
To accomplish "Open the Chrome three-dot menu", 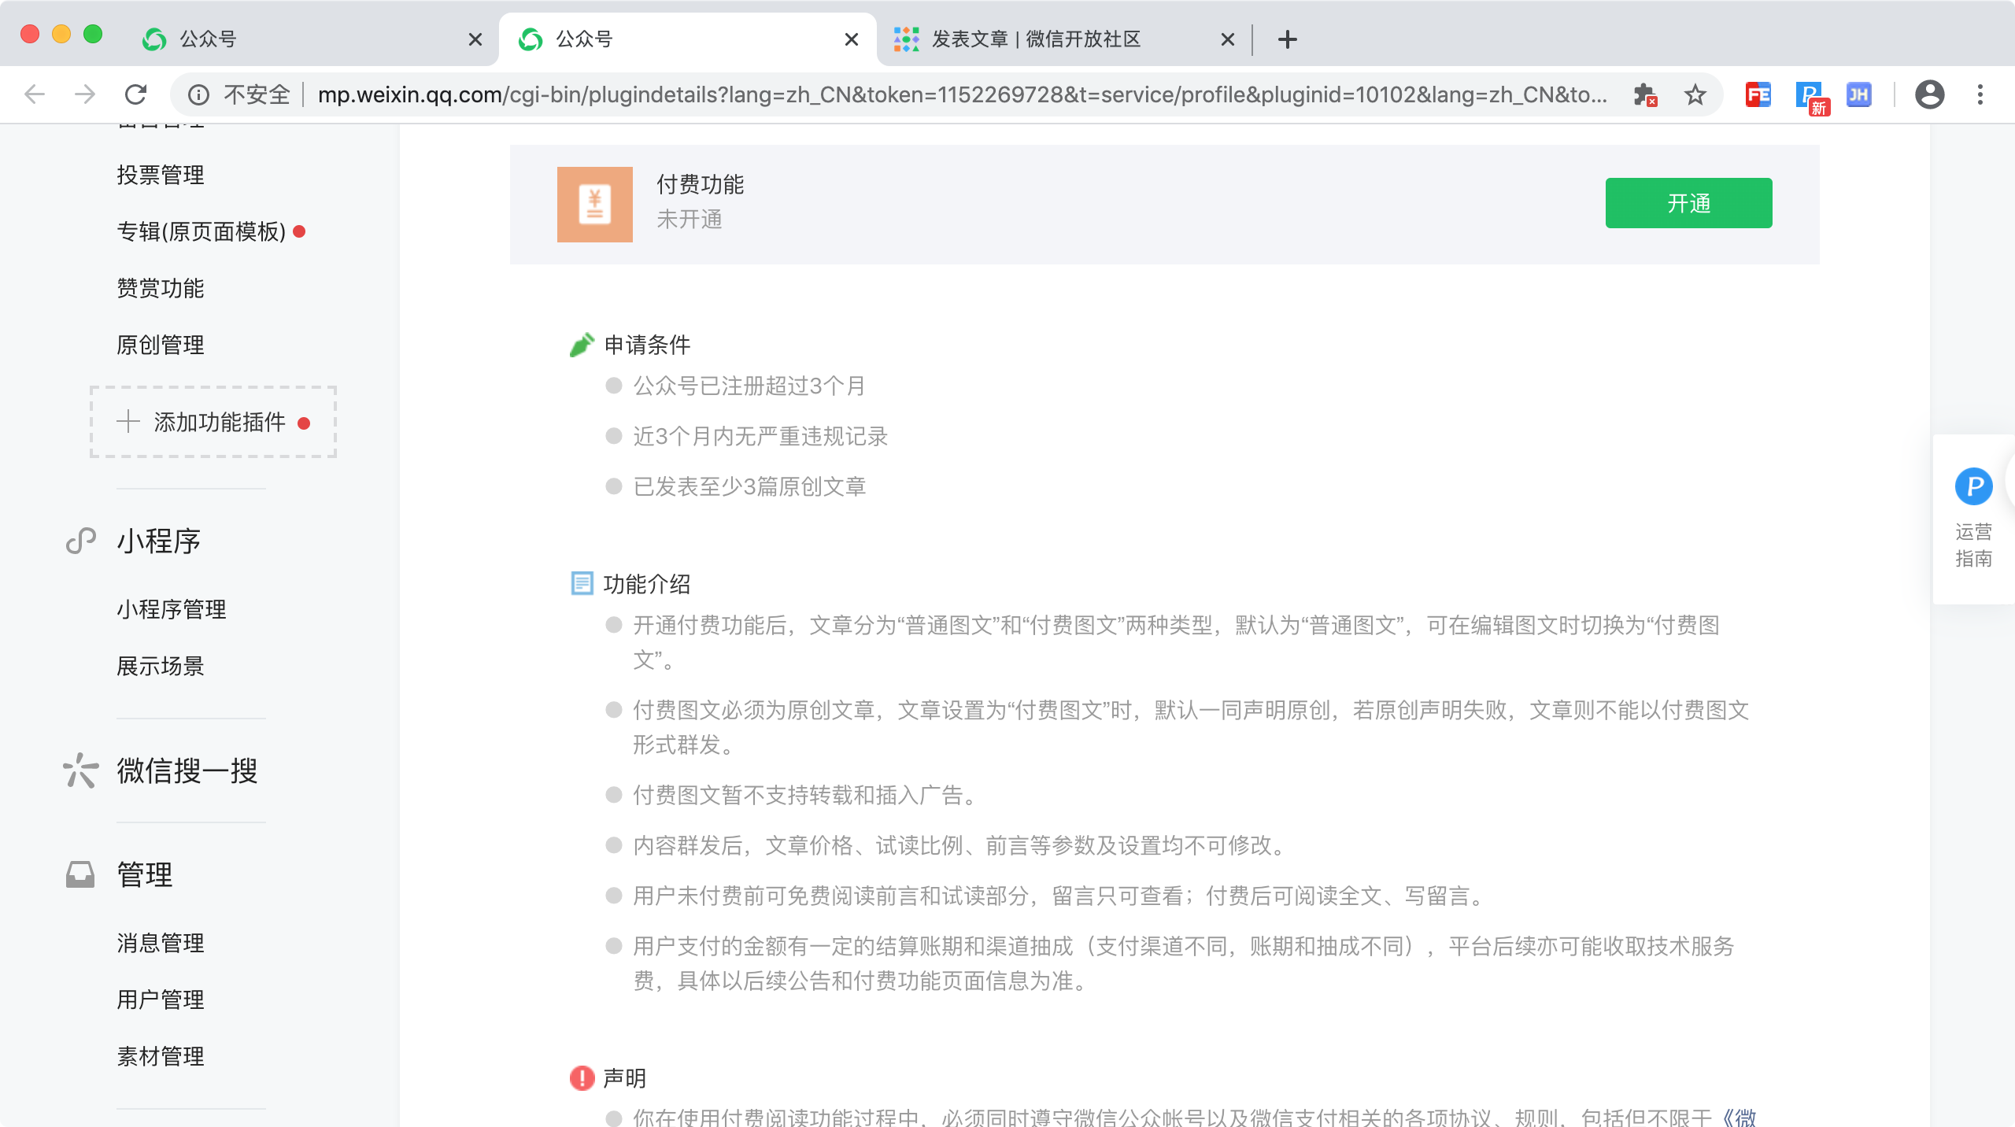I will point(1980,95).
